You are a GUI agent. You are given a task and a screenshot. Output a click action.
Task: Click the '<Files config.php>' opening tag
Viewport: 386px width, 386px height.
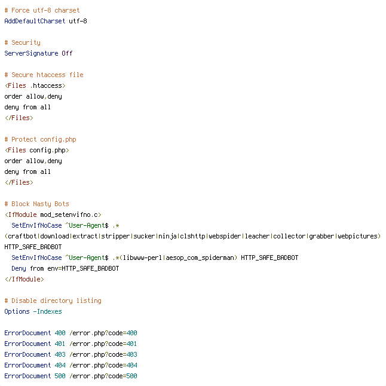36,150
